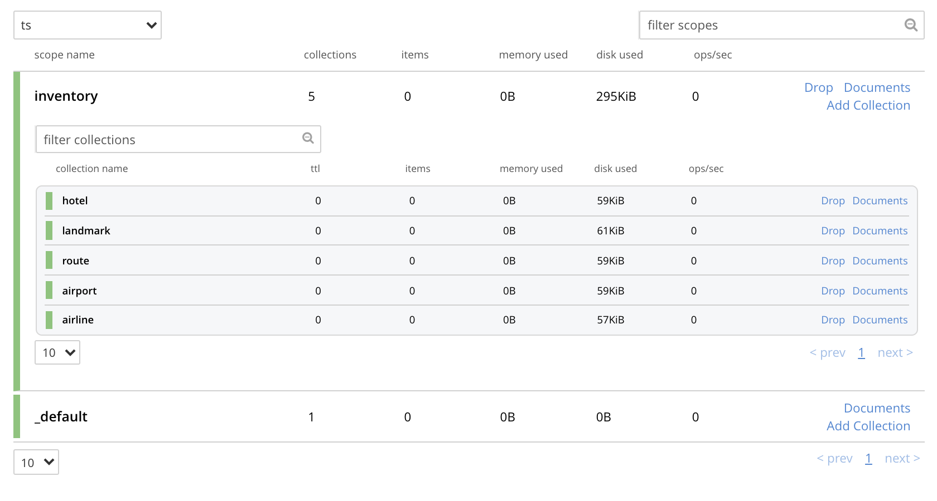Image resolution: width=937 pixels, height=501 pixels.
Task: Click inside the filter collections search field
Action: tap(167, 139)
